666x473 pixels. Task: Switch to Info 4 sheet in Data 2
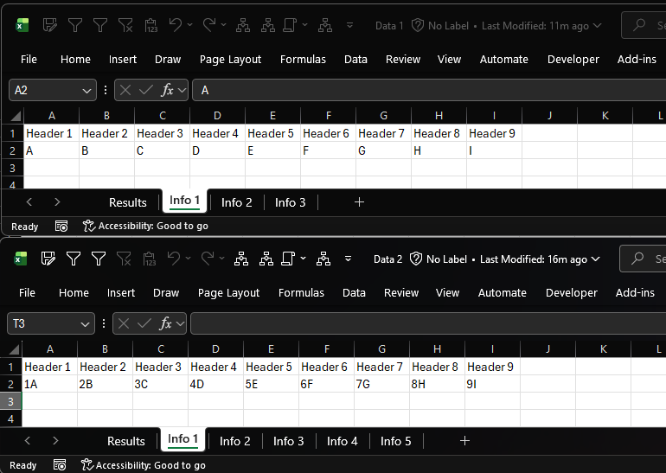coord(342,441)
